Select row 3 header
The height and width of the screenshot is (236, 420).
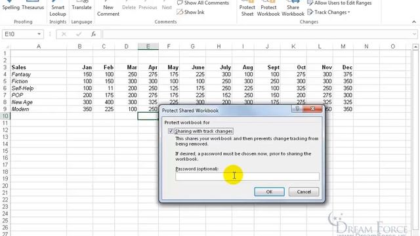pos(5,67)
